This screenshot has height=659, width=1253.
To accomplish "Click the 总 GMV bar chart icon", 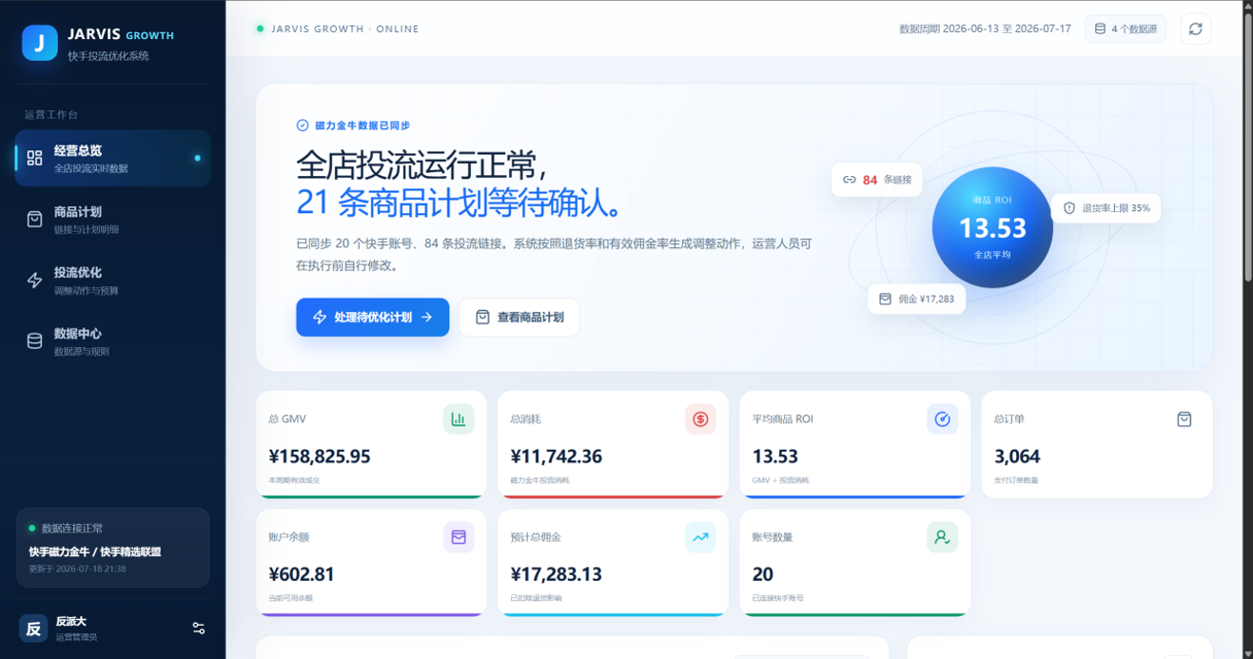I will 459,418.
